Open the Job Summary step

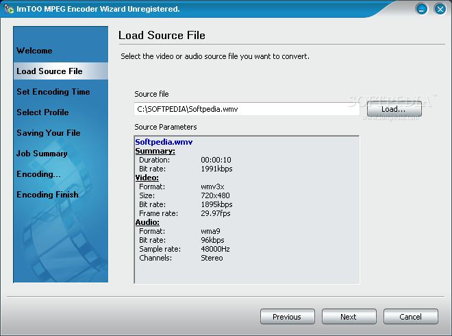[42, 154]
